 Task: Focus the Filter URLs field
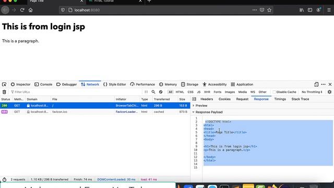pyautogui.click(x=77, y=92)
